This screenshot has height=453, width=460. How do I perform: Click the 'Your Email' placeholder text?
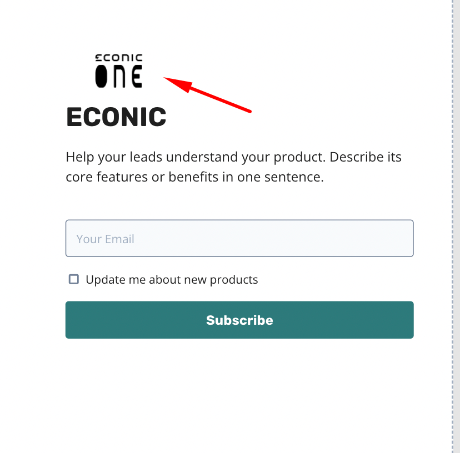(x=106, y=239)
